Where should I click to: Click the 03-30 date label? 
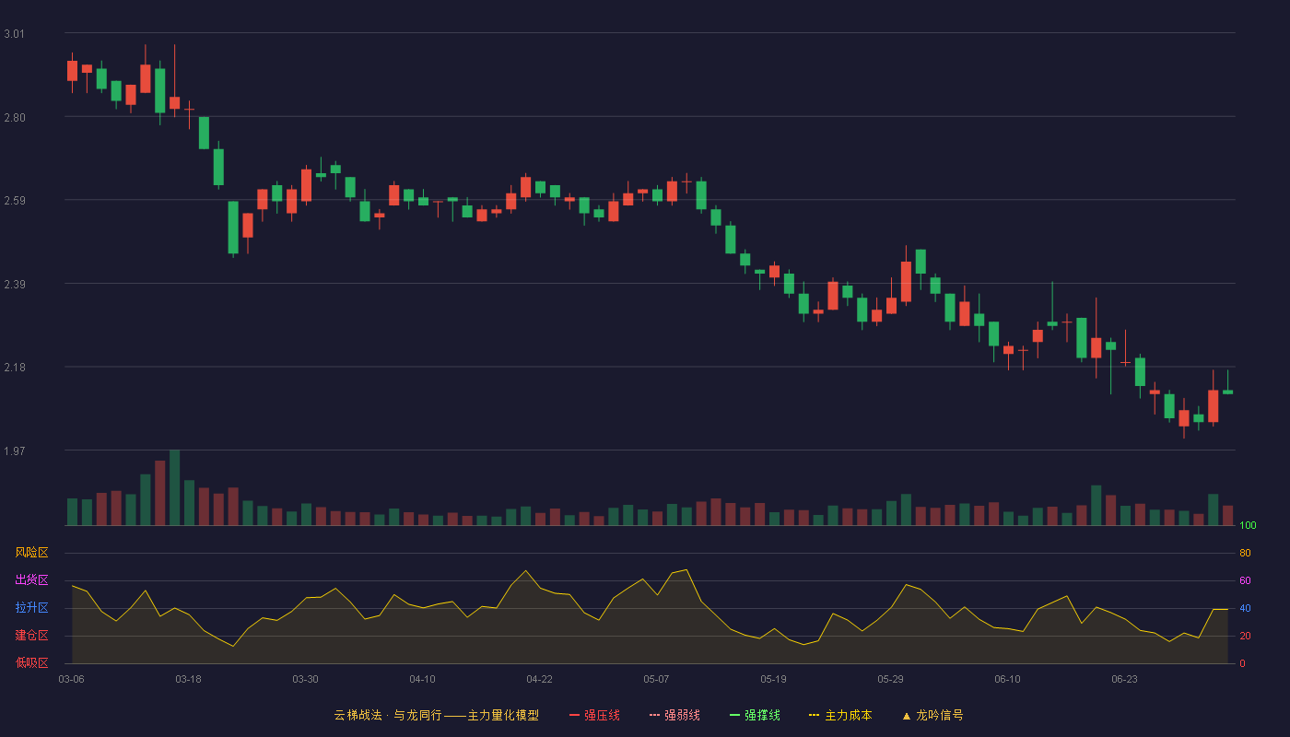click(x=305, y=679)
